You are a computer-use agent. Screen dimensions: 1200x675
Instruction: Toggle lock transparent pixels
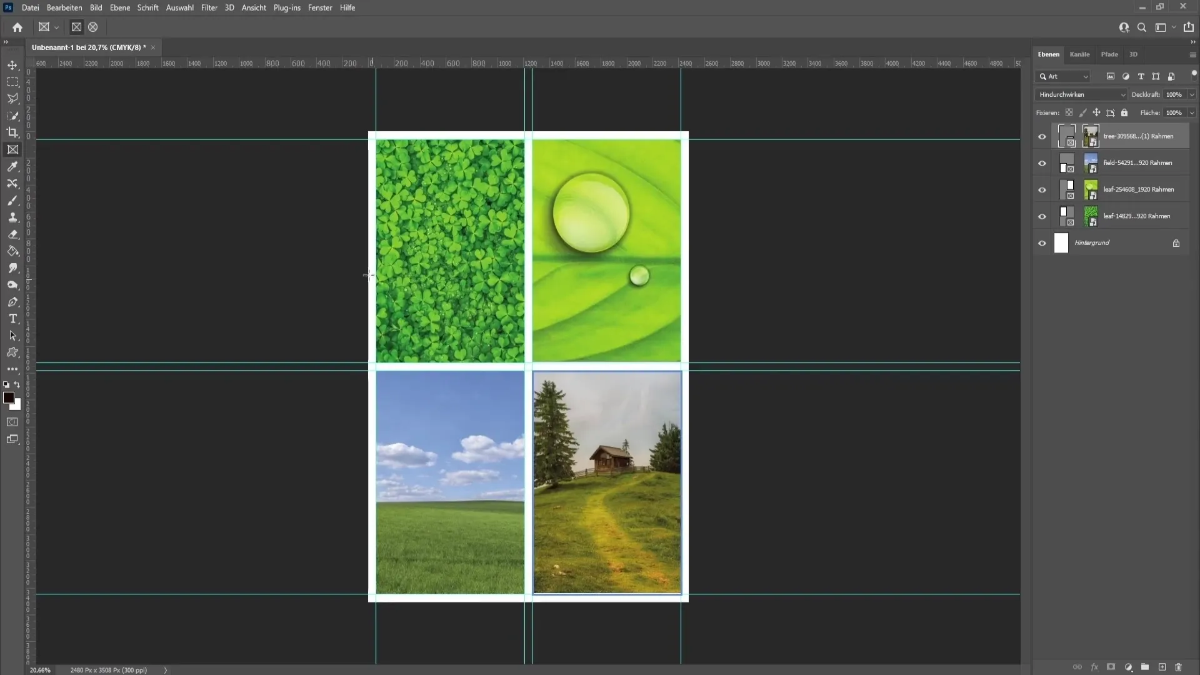(x=1069, y=113)
